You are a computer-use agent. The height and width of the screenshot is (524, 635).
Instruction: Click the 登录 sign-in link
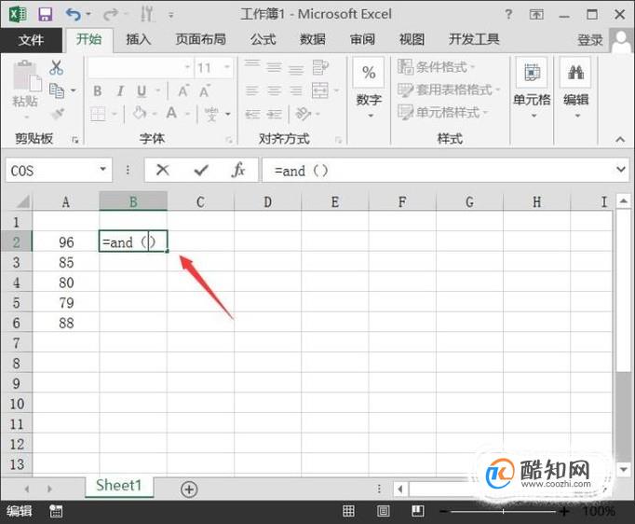(x=589, y=40)
